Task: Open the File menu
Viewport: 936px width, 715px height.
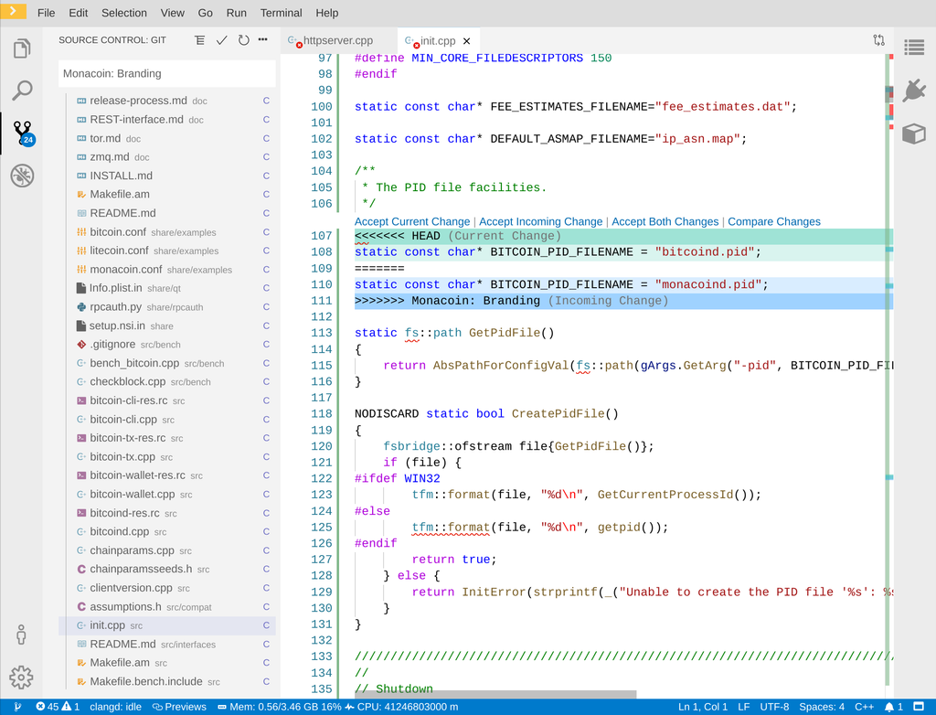Action: 46,13
